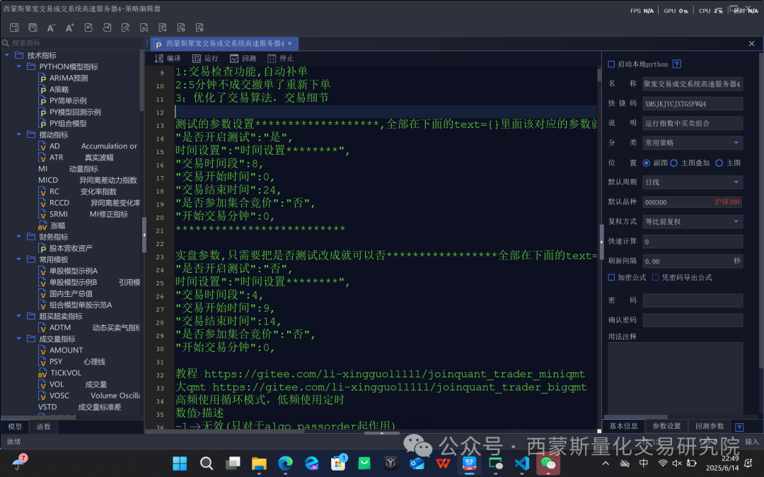Click the Find in document icon
Image resolution: width=764 pixels, height=477 pixels.
(125, 28)
